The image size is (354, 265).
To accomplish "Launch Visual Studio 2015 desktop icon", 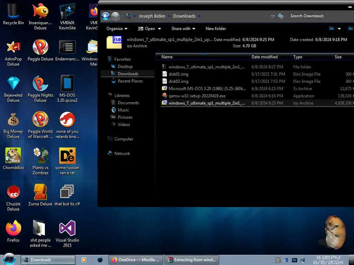I will click(x=67, y=234).
